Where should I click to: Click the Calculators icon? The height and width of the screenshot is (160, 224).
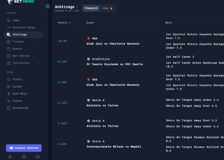[9, 63]
